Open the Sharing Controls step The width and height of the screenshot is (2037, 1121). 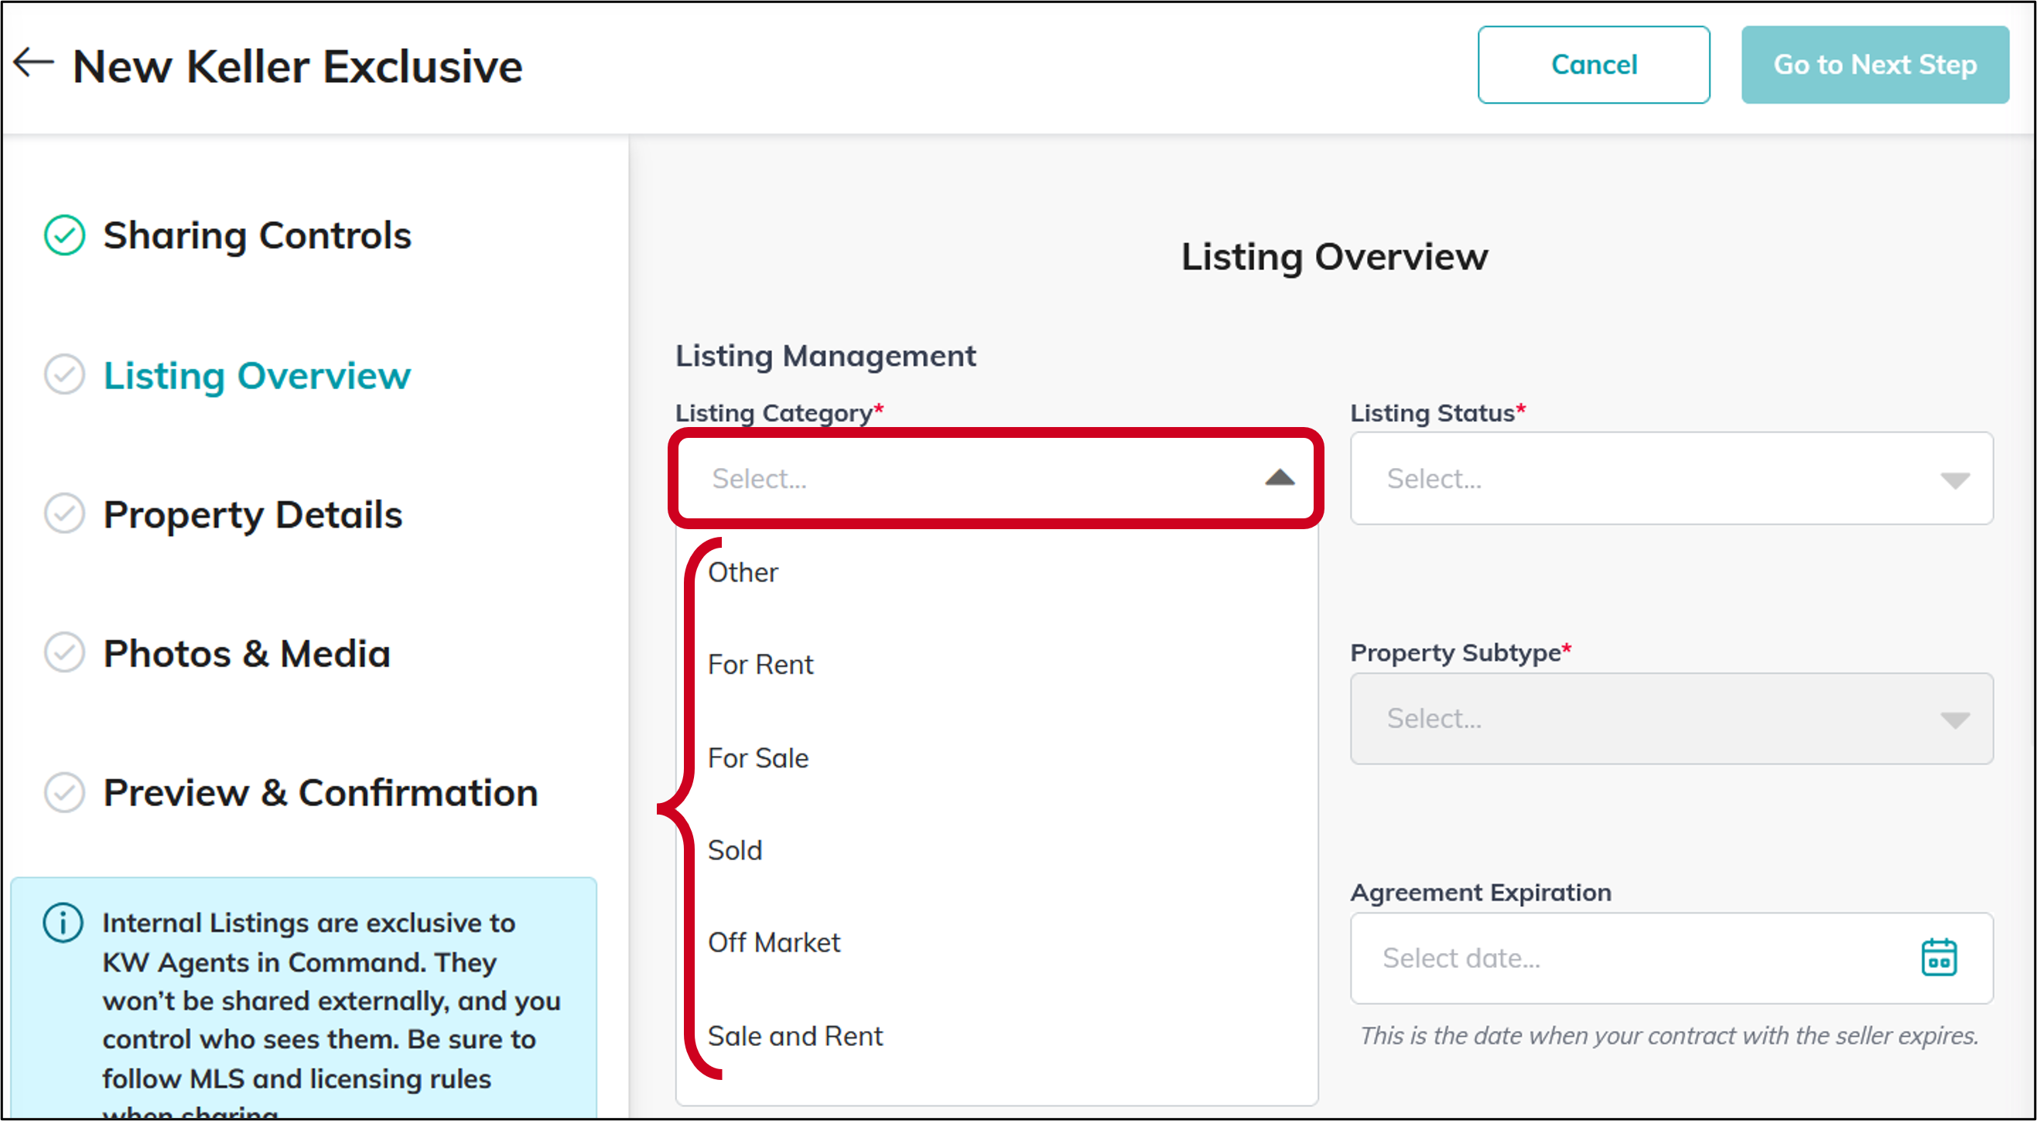point(257,236)
